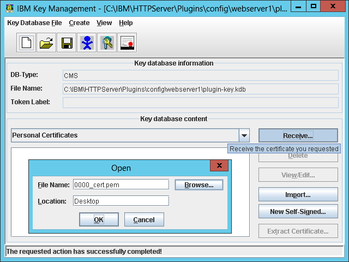Click the empty Token Label field
Image resolution: width=349 pixels, height=262 pixels.
pyautogui.click(x=201, y=103)
